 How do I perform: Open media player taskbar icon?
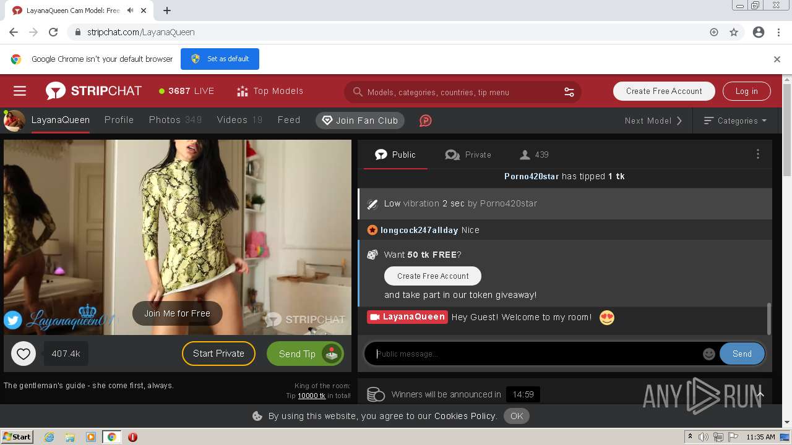tap(91, 437)
